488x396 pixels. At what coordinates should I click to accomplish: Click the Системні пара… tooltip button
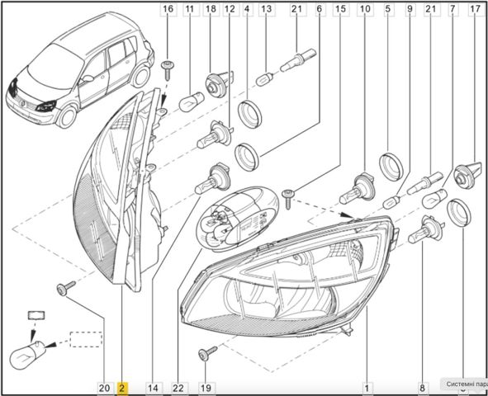[x=464, y=384]
